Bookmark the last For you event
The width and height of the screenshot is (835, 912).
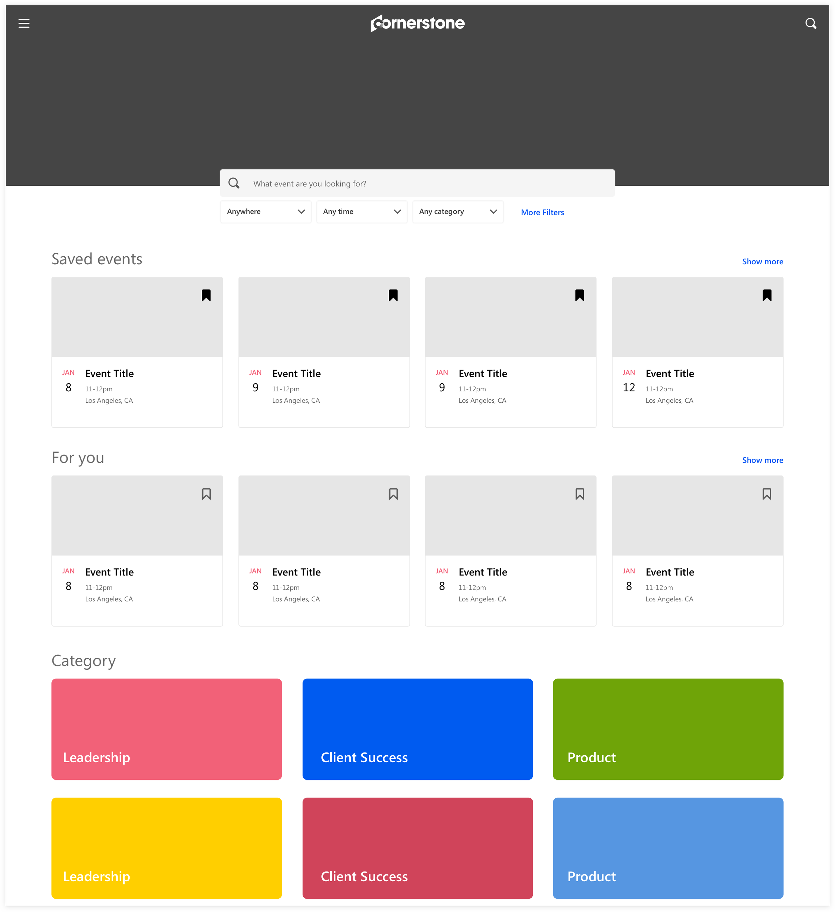point(767,494)
